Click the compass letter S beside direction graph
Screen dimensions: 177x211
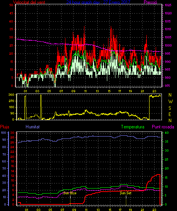pyautogui.click(x=170, y=108)
